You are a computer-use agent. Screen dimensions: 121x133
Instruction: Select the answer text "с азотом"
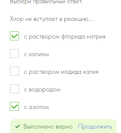click(x=36, y=107)
